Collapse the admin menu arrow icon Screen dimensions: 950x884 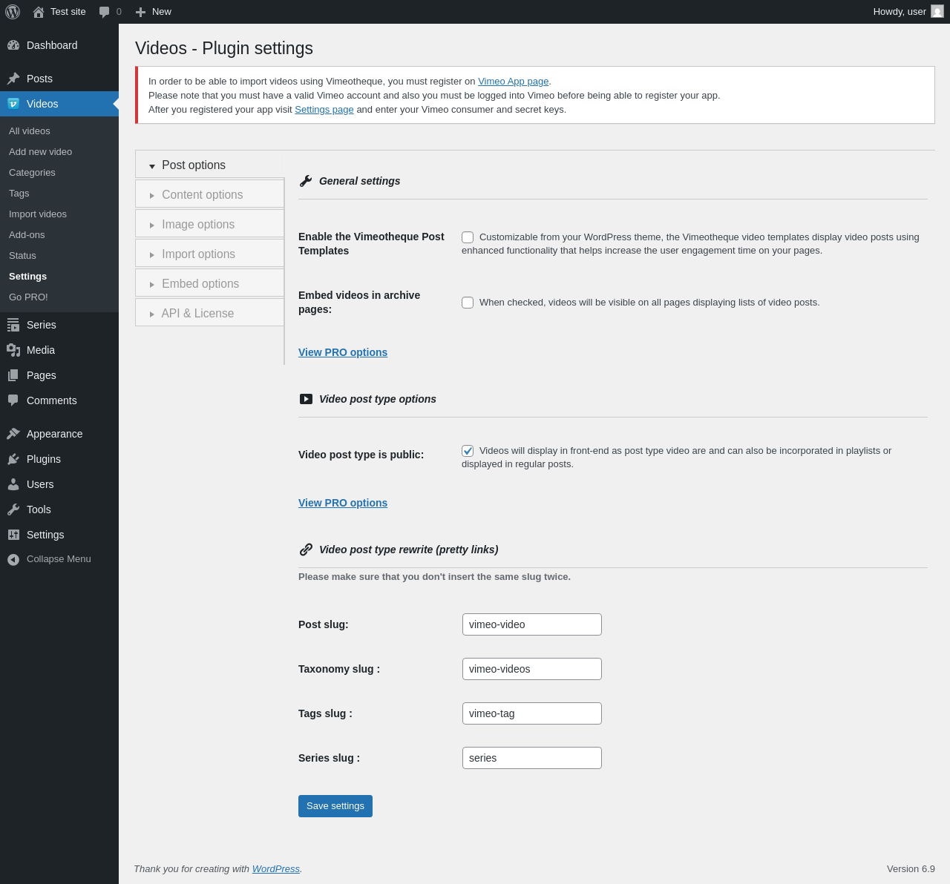pos(13,559)
